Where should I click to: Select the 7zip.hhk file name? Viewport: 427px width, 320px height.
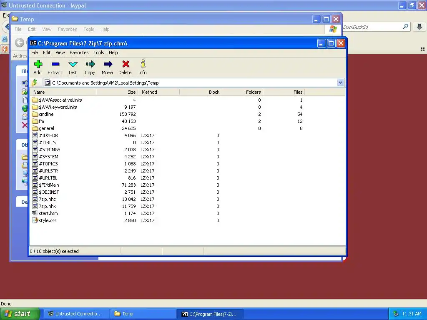pos(48,206)
